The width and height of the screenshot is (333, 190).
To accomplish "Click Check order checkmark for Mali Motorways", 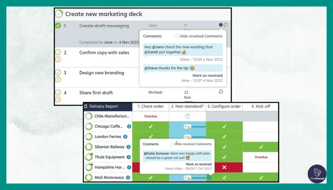I will [151, 177].
